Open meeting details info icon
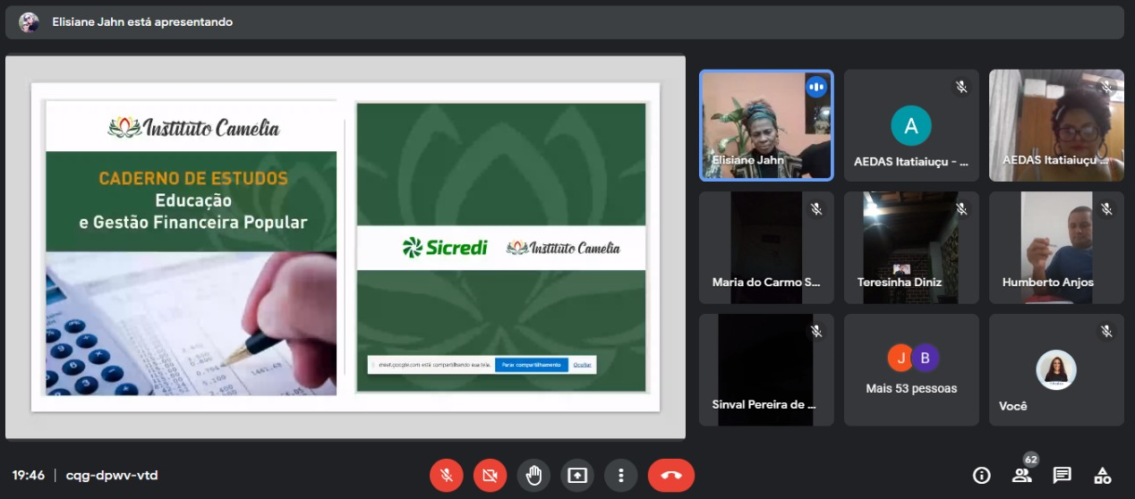 982,475
